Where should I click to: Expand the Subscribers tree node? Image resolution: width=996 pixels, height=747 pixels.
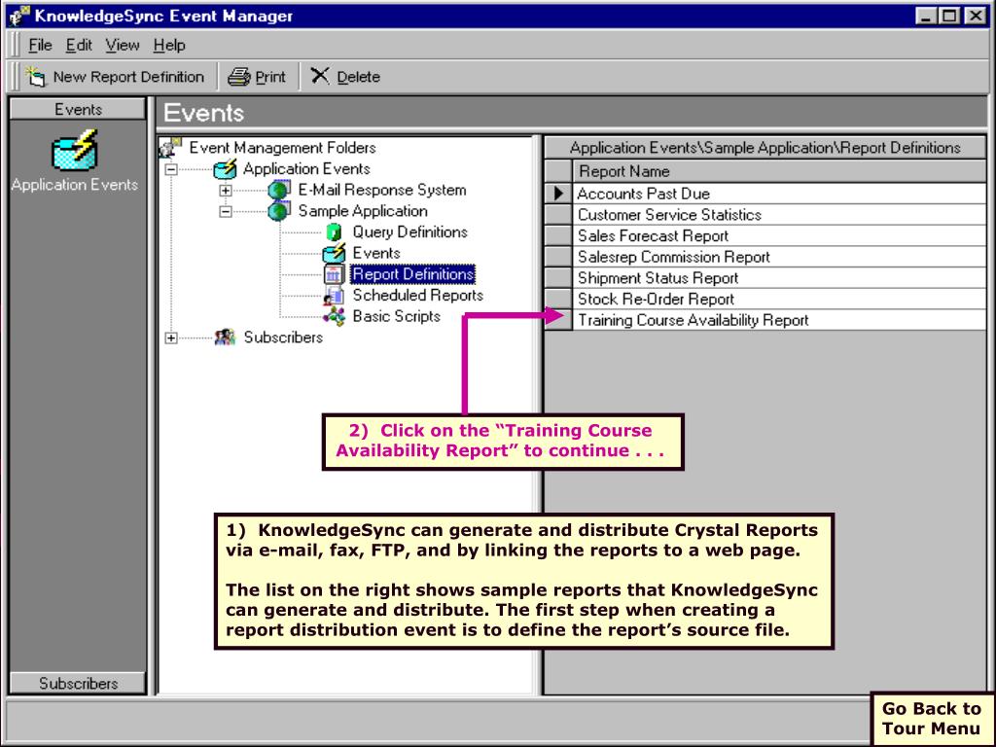coord(171,338)
